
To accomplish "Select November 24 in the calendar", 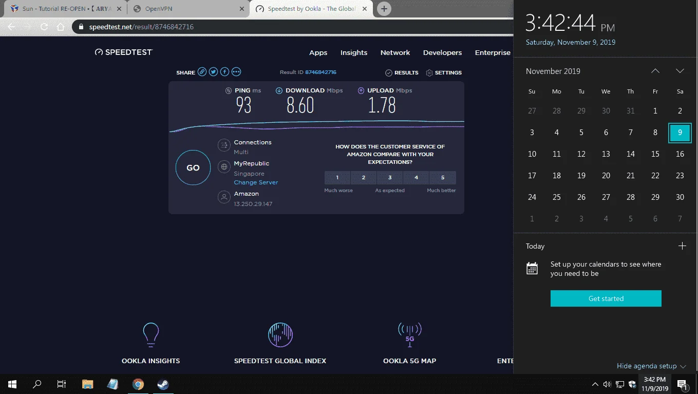I will point(532,197).
